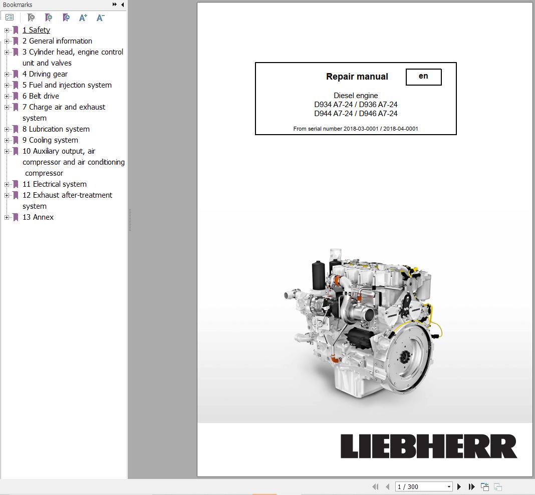Open the 2 General information bookmark
Viewport: 535px width, 495px height.
point(57,41)
